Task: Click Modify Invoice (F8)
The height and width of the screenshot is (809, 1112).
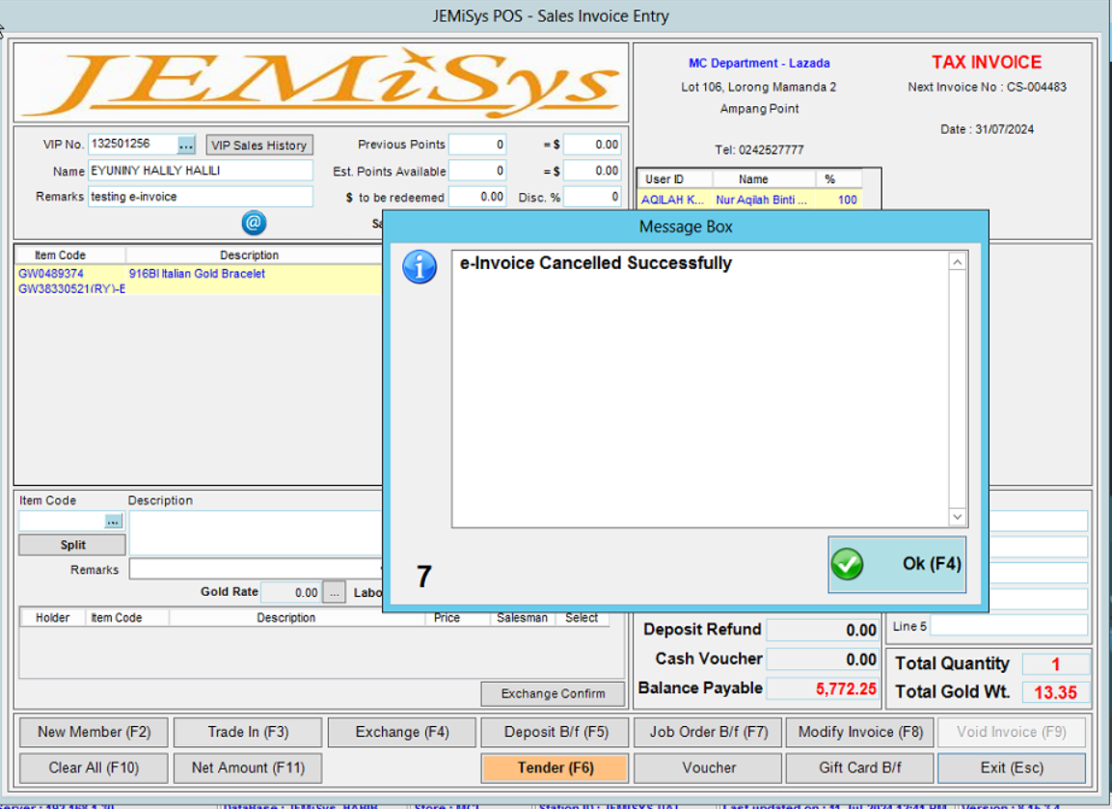Action: coord(859,732)
